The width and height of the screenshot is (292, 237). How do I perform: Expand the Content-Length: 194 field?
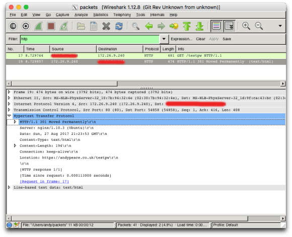[x=15, y=145]
